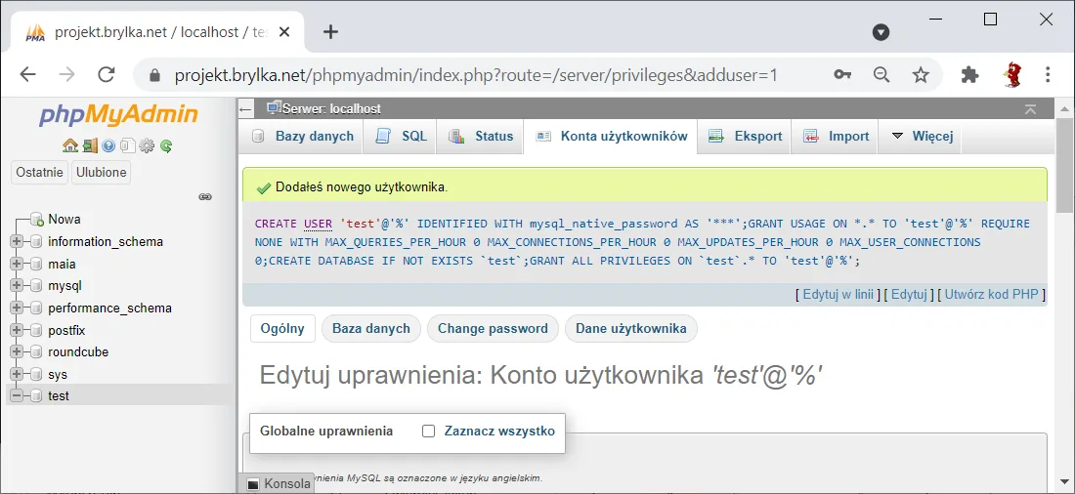Click Serwer: localhost breadcrumb
This screenshot has height=494, width=1075.
click(332, 109)
